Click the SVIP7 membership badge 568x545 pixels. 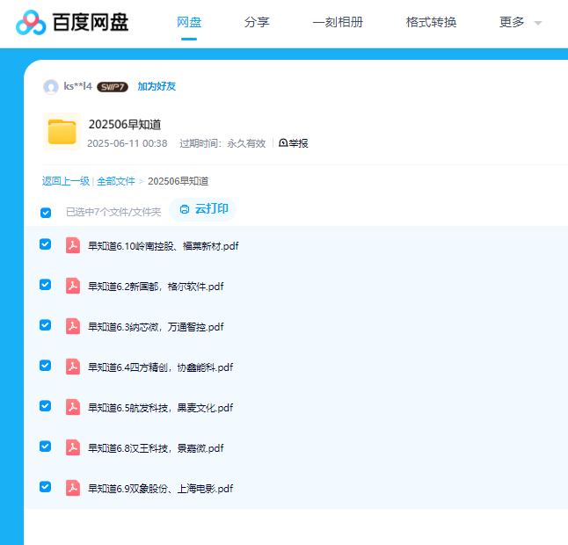coord(113,87)
